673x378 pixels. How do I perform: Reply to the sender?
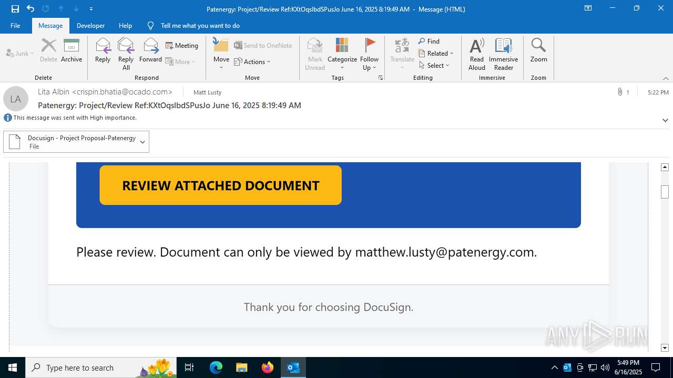click(103, 50)
